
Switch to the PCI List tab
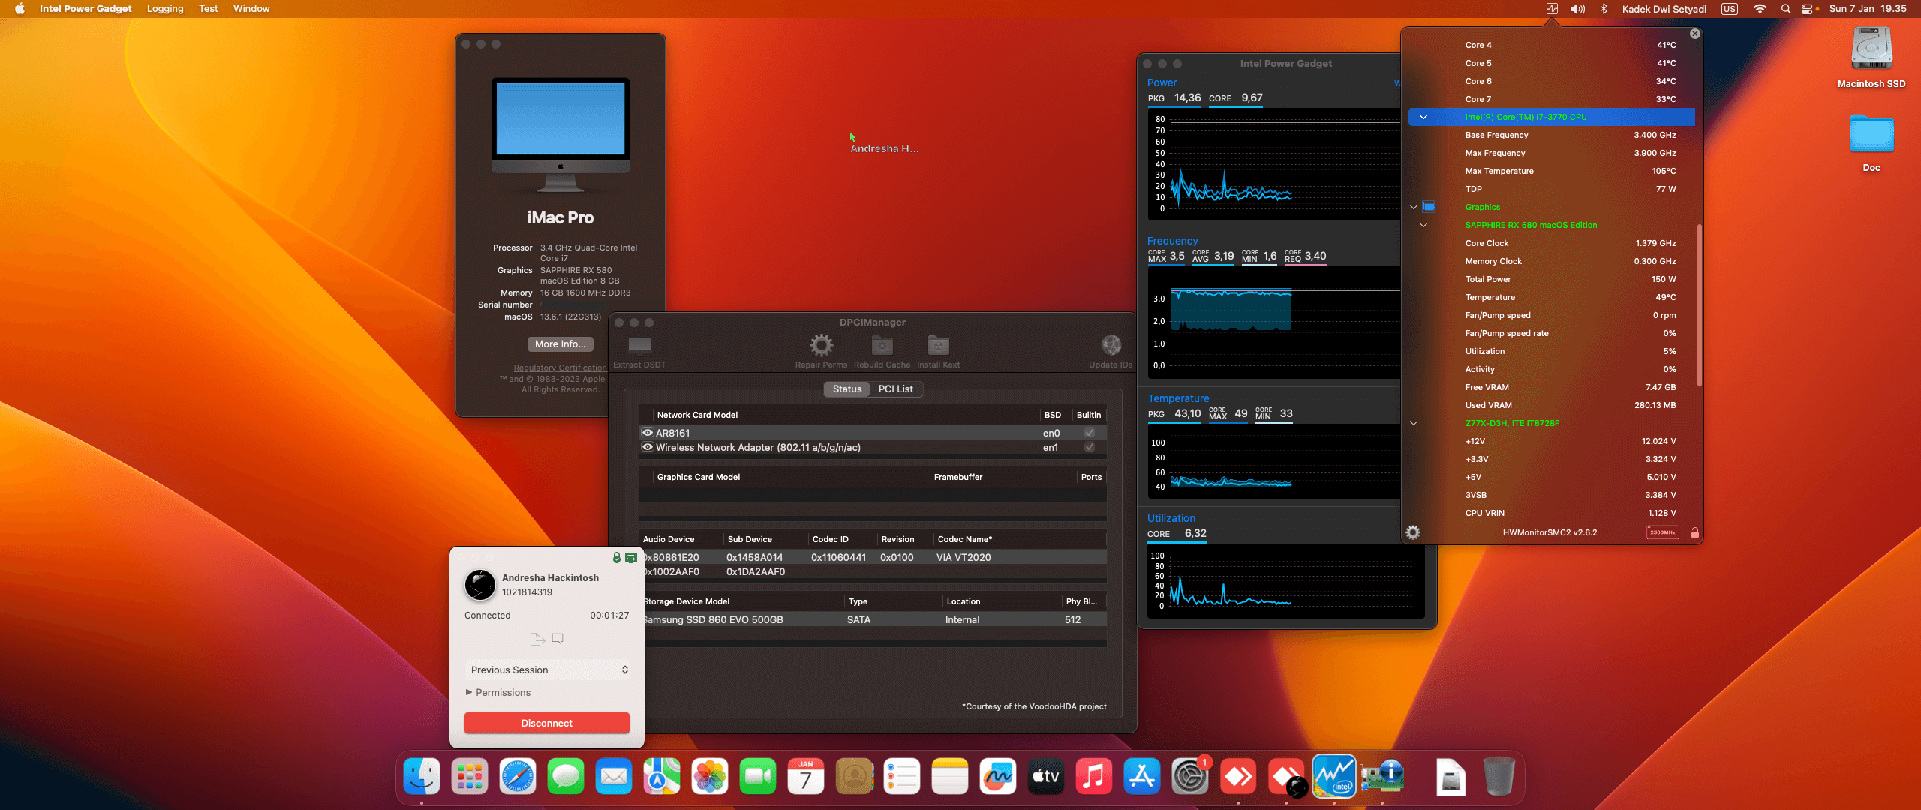pos(896,388)
